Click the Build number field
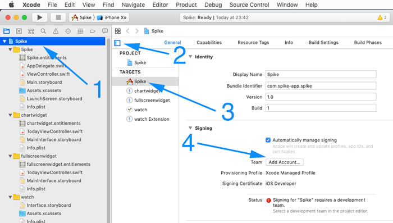Image resolution: width=393 pixels, height=223 pixels. (x=321, y=108)
